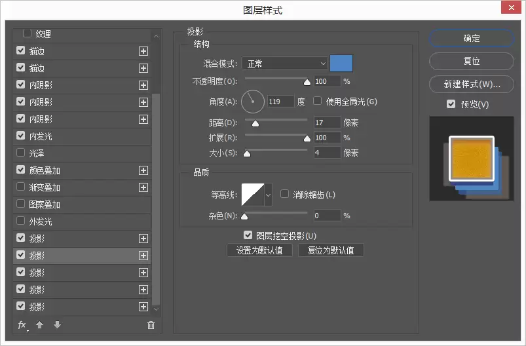Select the 光泽 effect row label
The image size is (526, 346).
point(37,153)
